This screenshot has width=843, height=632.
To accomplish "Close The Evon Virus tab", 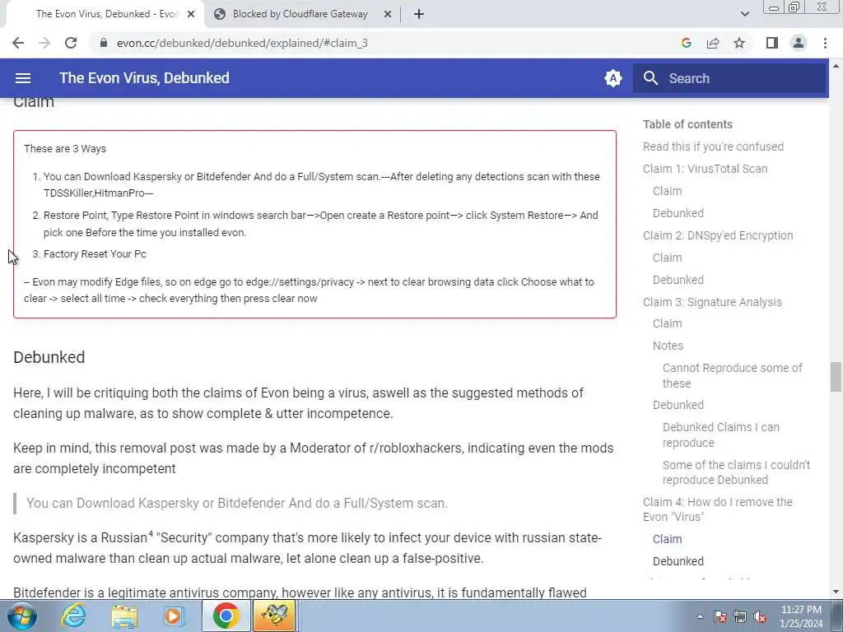I will click(x=191, y=15).
